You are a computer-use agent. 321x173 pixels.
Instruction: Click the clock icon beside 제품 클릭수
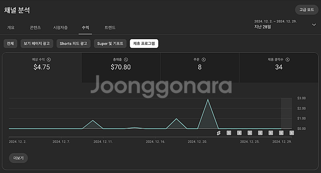pos(288,60)
